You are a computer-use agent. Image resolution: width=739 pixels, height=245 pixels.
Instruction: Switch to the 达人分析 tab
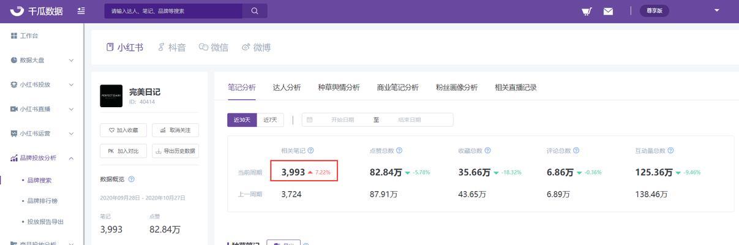coord(287,88)
